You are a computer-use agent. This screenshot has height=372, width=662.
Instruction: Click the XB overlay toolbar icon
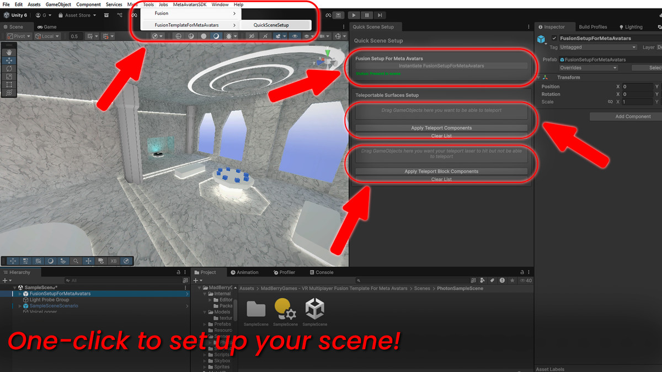tap(114, 261)
